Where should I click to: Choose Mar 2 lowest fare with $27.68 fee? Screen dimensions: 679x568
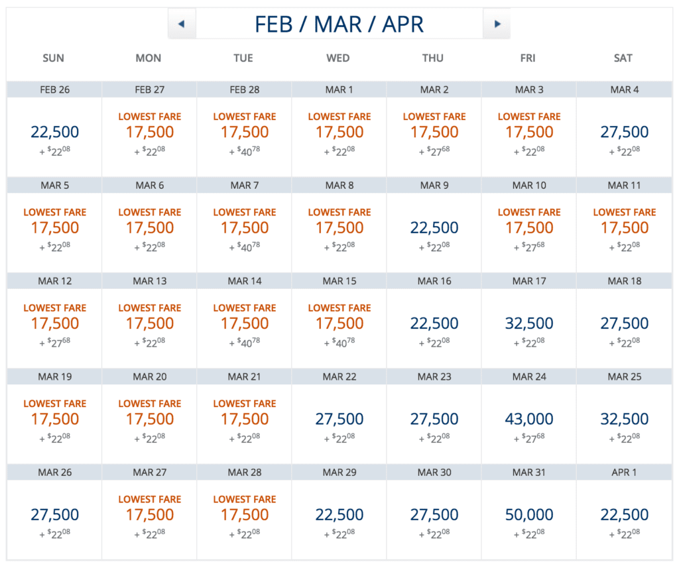pyautogui.click(x=434, y=132)
